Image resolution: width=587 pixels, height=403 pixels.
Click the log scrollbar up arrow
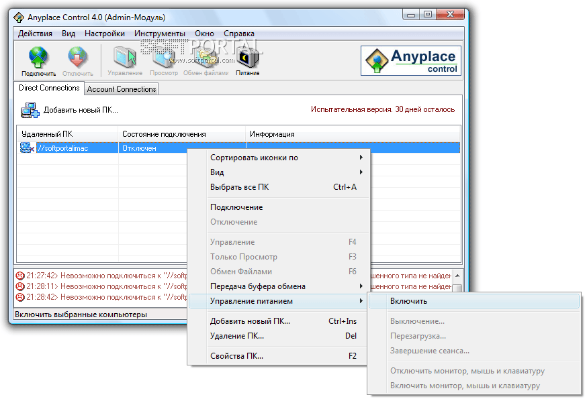coord(457,276)
